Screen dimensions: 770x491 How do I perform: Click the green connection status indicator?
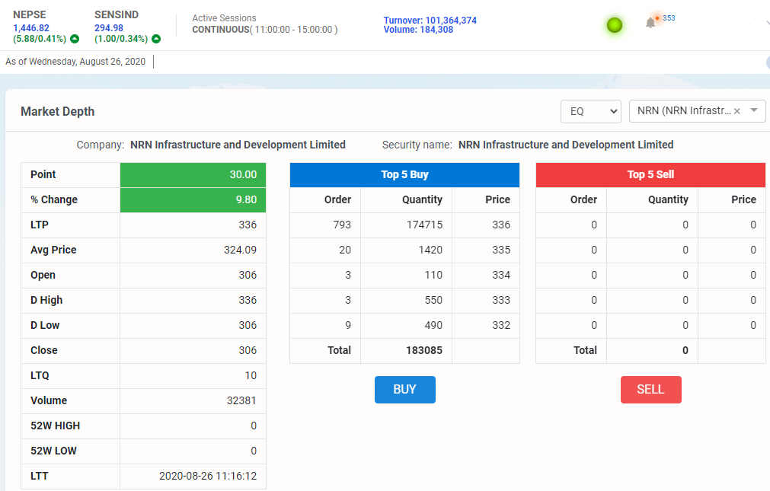tap(615, 25)
